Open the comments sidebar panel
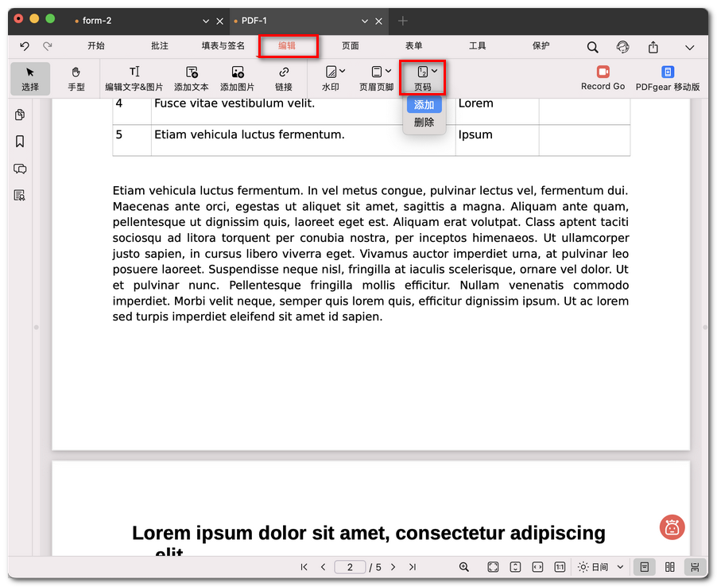717x587 pixels. point(20,169)
